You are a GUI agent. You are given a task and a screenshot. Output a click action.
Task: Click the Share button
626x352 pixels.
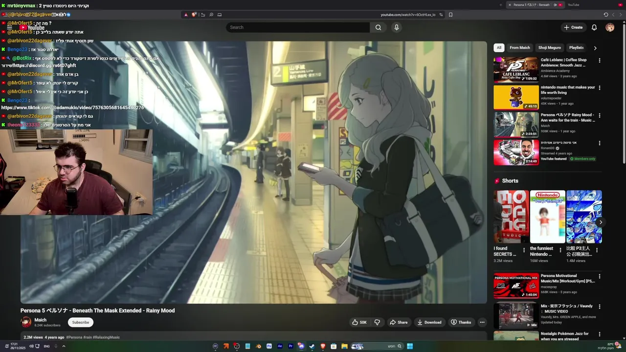click(399, 322)
